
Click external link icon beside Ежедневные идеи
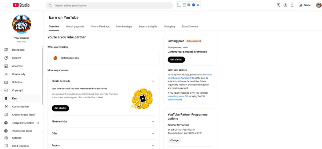(38, 123)
